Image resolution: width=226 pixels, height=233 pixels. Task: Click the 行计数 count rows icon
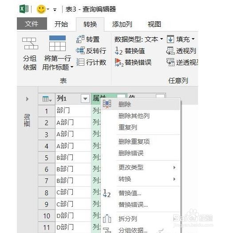(80, 62)
